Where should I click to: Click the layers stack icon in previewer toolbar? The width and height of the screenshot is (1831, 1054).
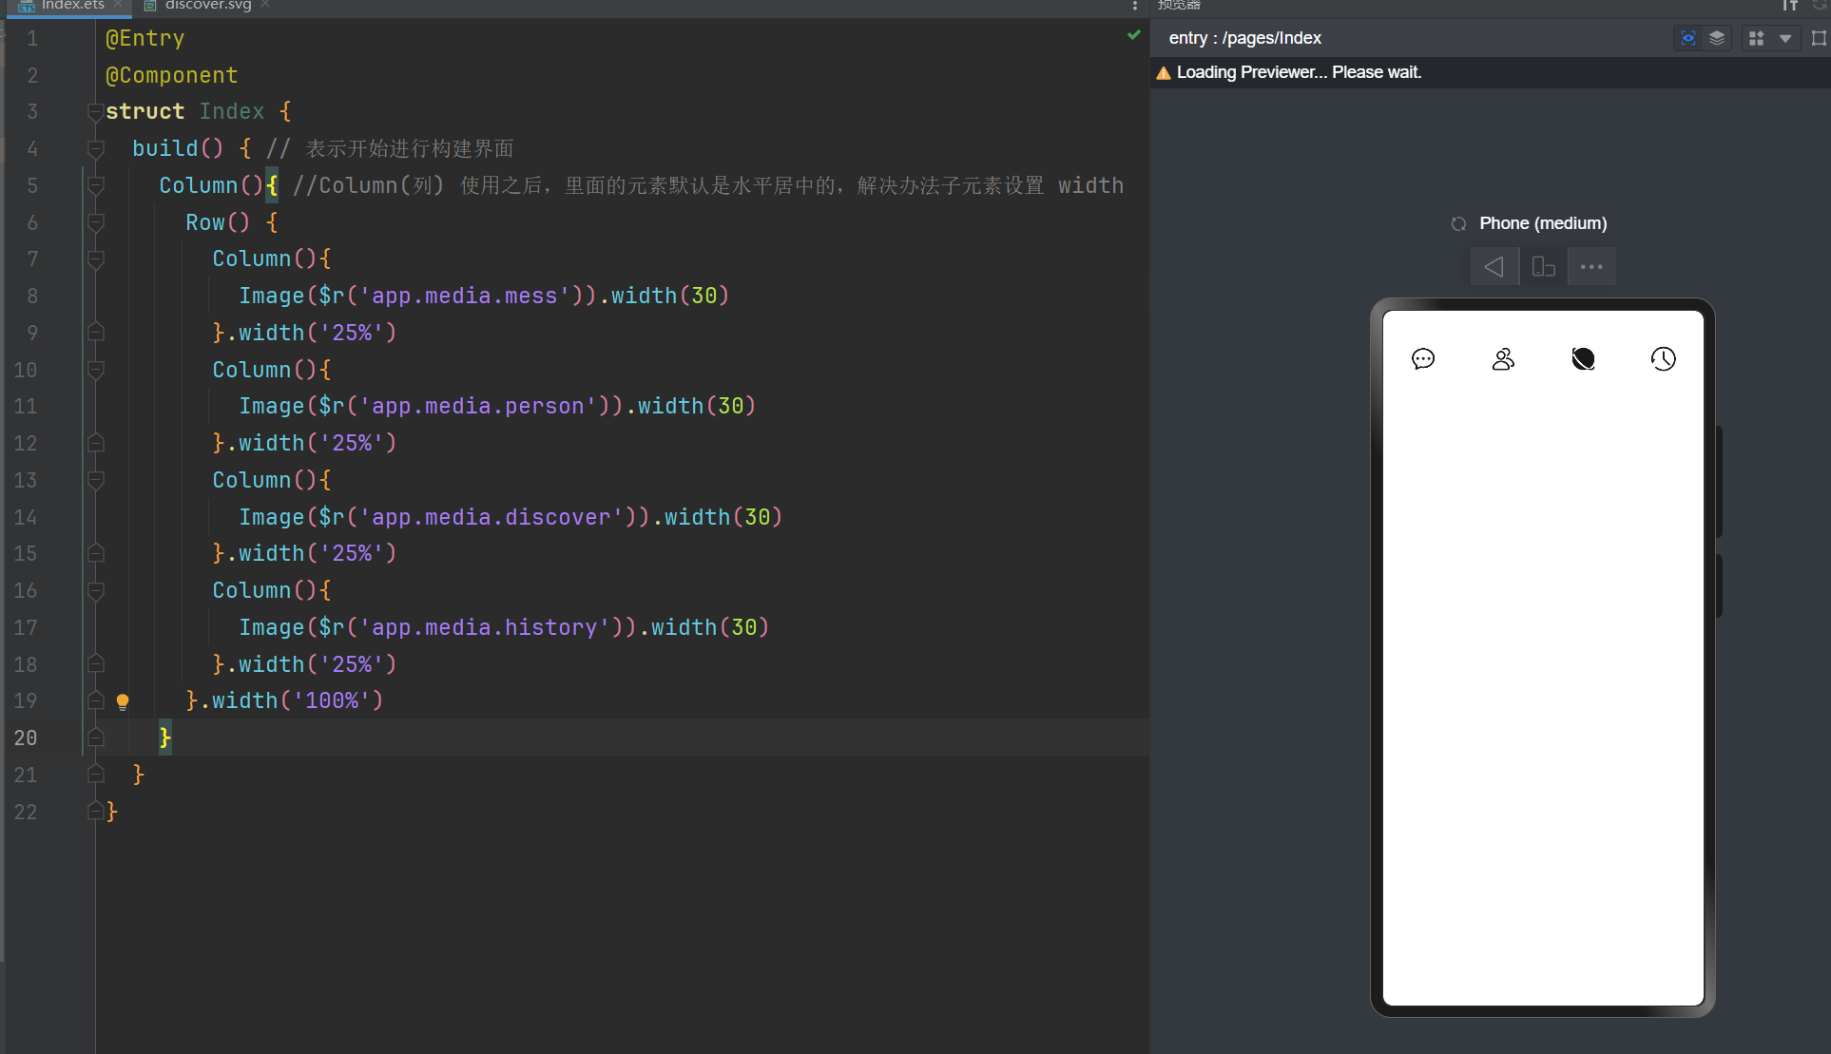point(1717,38)
